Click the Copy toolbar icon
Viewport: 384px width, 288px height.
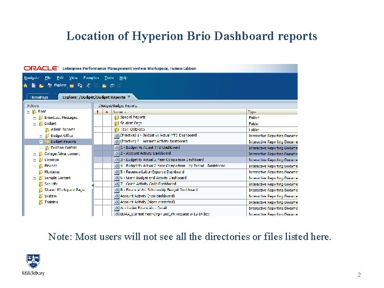80,85
